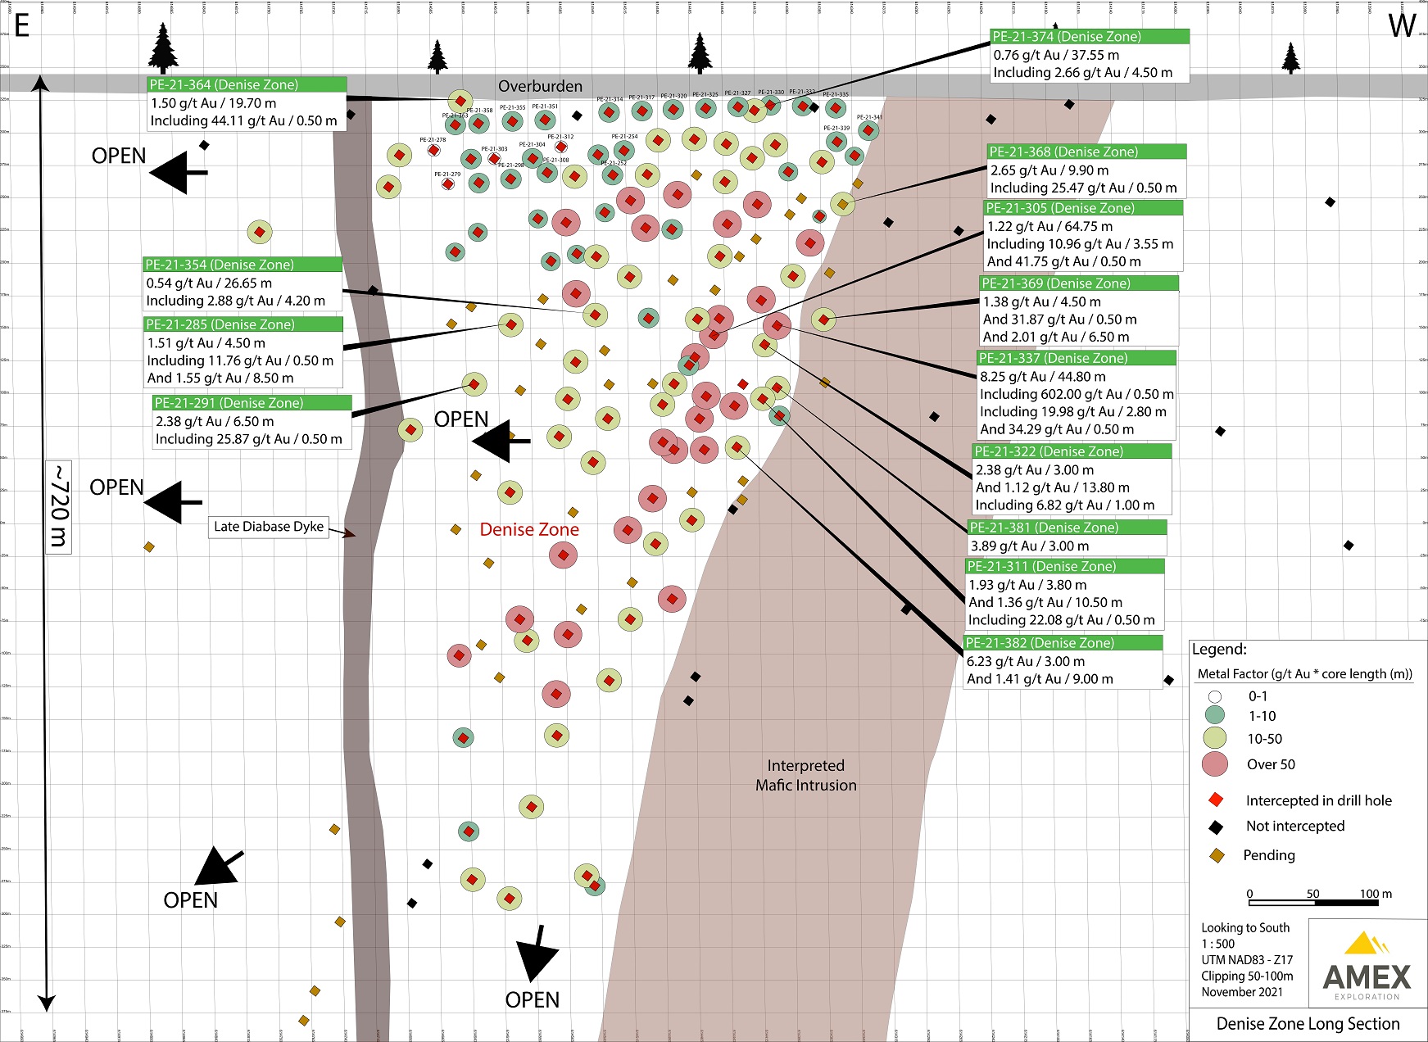This screenshot has width=1428, height=1042.
Task: Click the AMEX Exploration logo
Action: tap(1367, 966)
